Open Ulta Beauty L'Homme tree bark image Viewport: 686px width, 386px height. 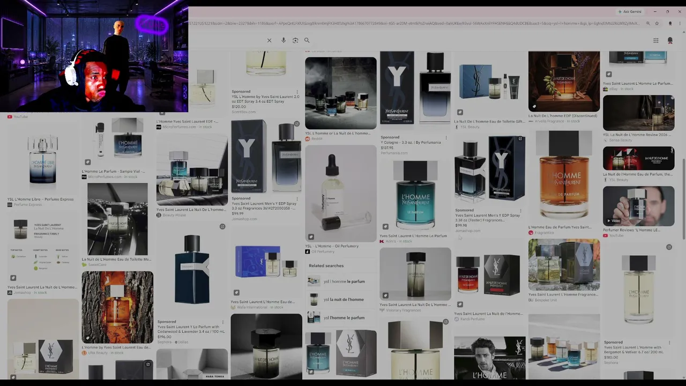click(117, 307)
